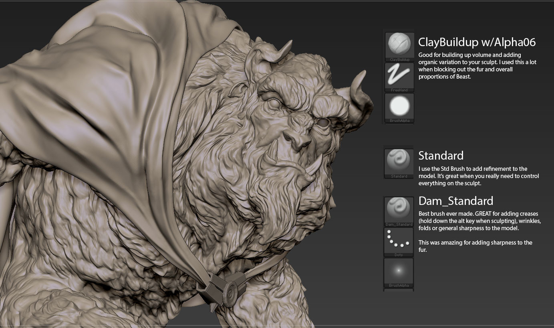Choose the FreeHand stroke icon

click(x=399, y=77)
